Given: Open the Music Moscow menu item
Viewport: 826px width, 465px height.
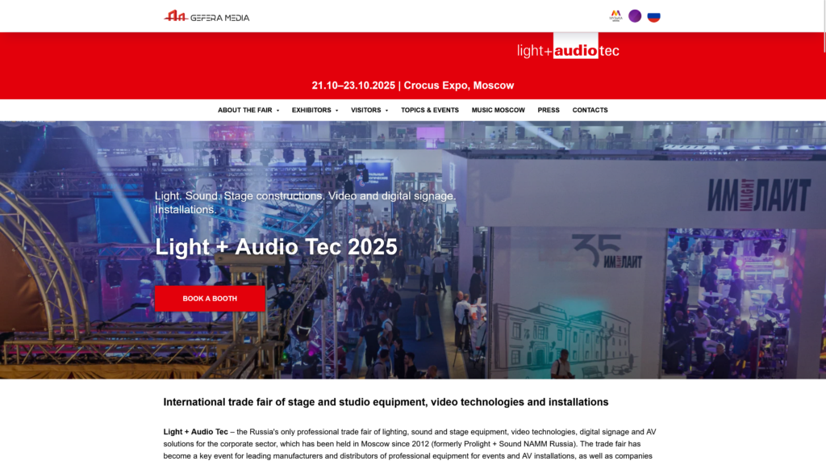Looking at the screenshot, I should 499,110.
